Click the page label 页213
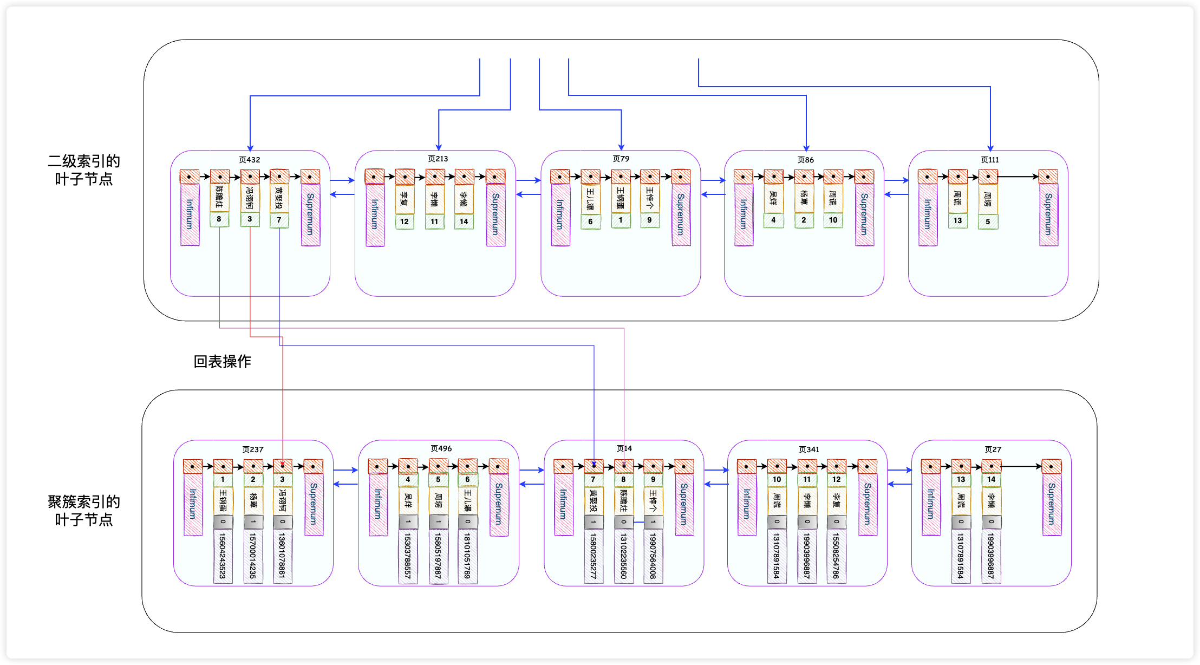1200x665 pixels. coord(438,159)
